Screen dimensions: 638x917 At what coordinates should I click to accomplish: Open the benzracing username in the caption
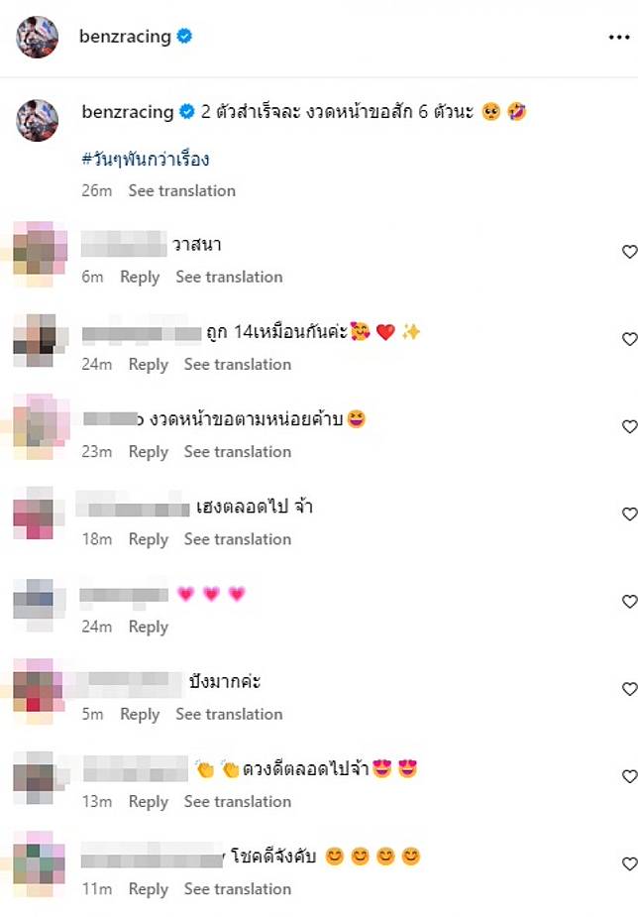click(128, 112)
